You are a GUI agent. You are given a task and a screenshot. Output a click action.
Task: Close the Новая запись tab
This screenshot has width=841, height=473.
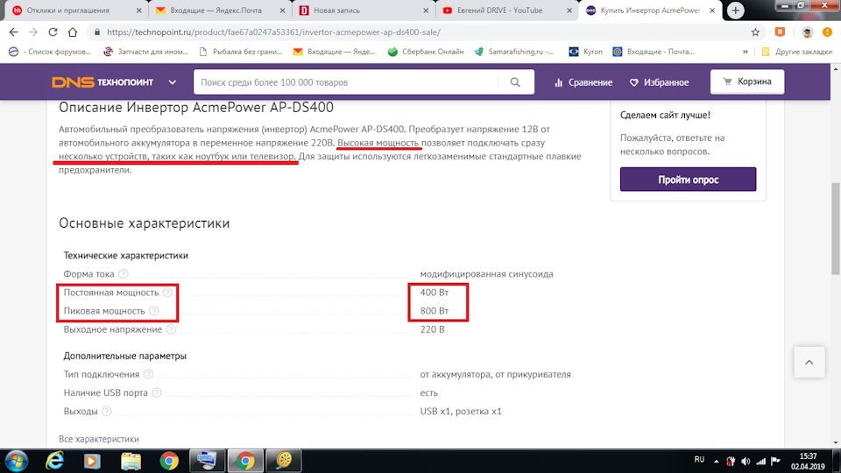pyautogui.click(x=426, y=11)
